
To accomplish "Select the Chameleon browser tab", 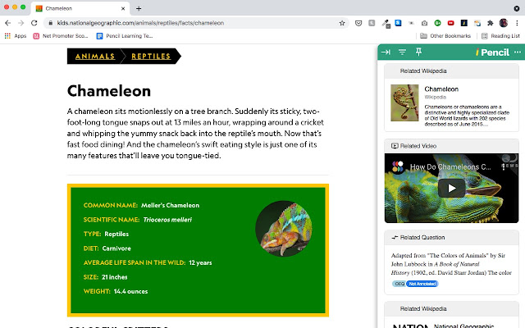I will coord(80,8).
